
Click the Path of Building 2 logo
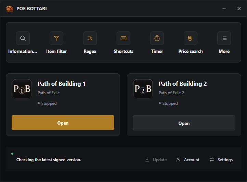(143, 89)
